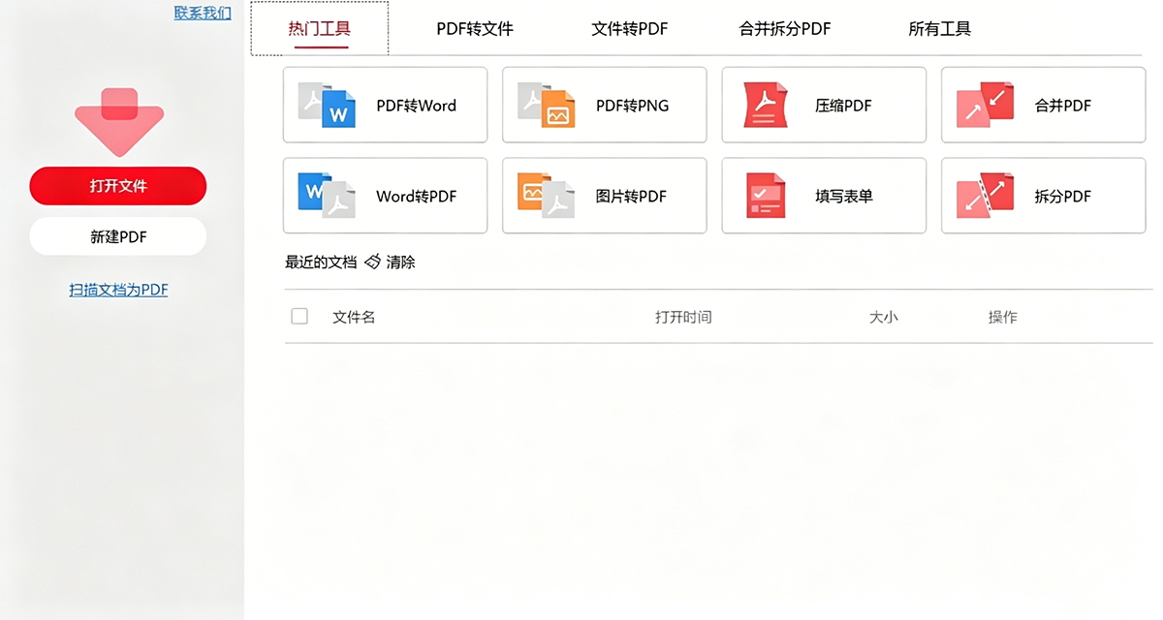This screenshot has height=620, width=1163.
Task: Click the 压缩PDF red icon
Action: pos(766,105)
